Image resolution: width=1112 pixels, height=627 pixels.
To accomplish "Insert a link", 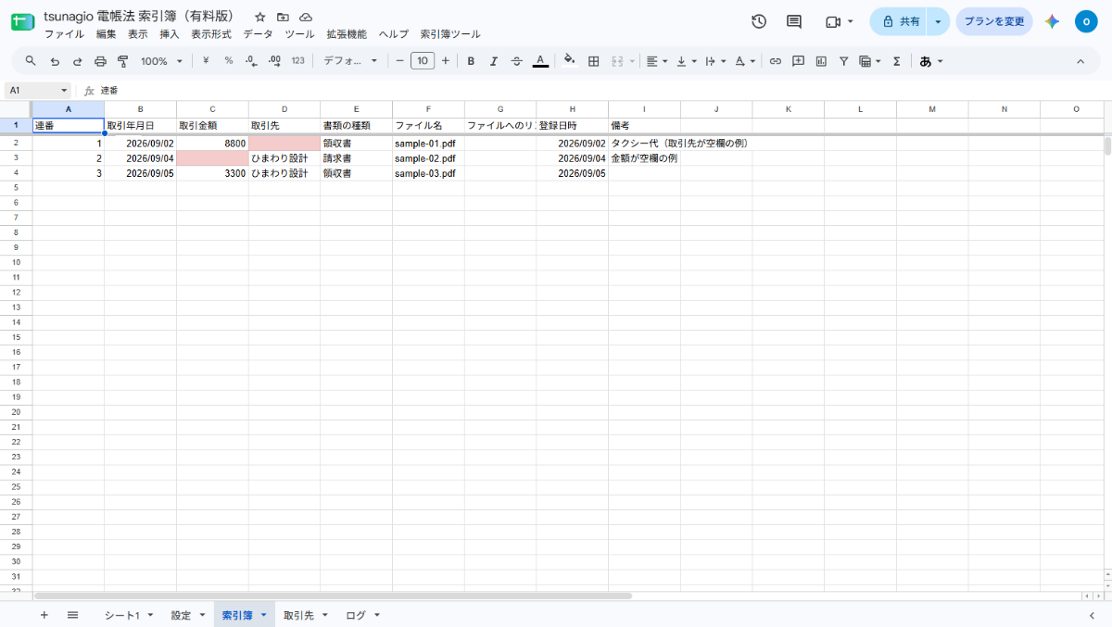I will point(776,61).
